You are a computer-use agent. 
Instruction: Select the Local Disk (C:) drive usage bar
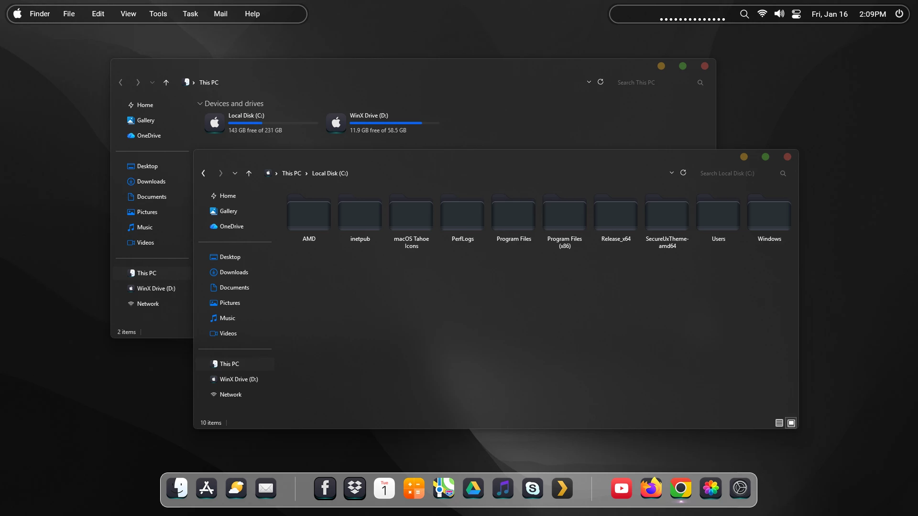pos(273,123)
